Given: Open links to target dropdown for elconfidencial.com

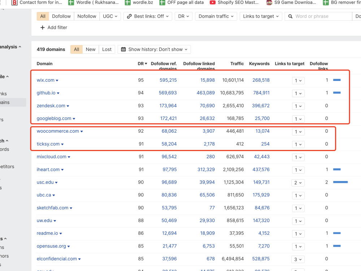Looking at the screenshot, I should click(298, 259).
